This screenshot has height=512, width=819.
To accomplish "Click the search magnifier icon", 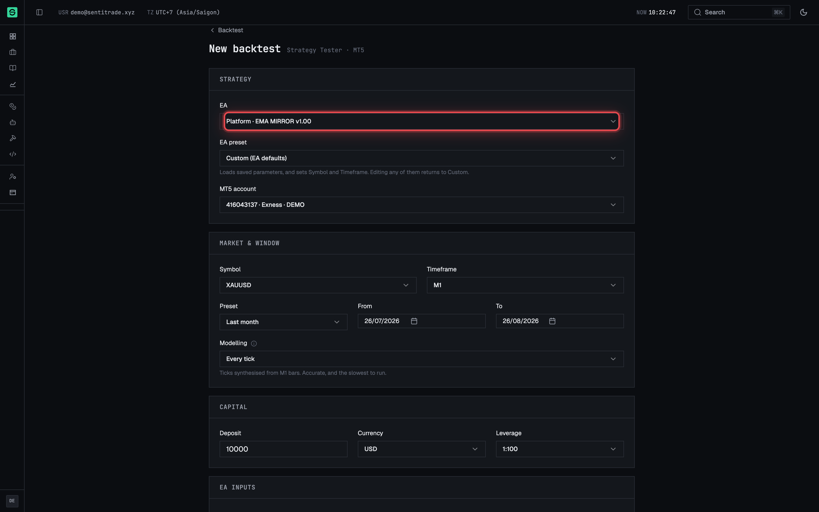I will point(697,12).
